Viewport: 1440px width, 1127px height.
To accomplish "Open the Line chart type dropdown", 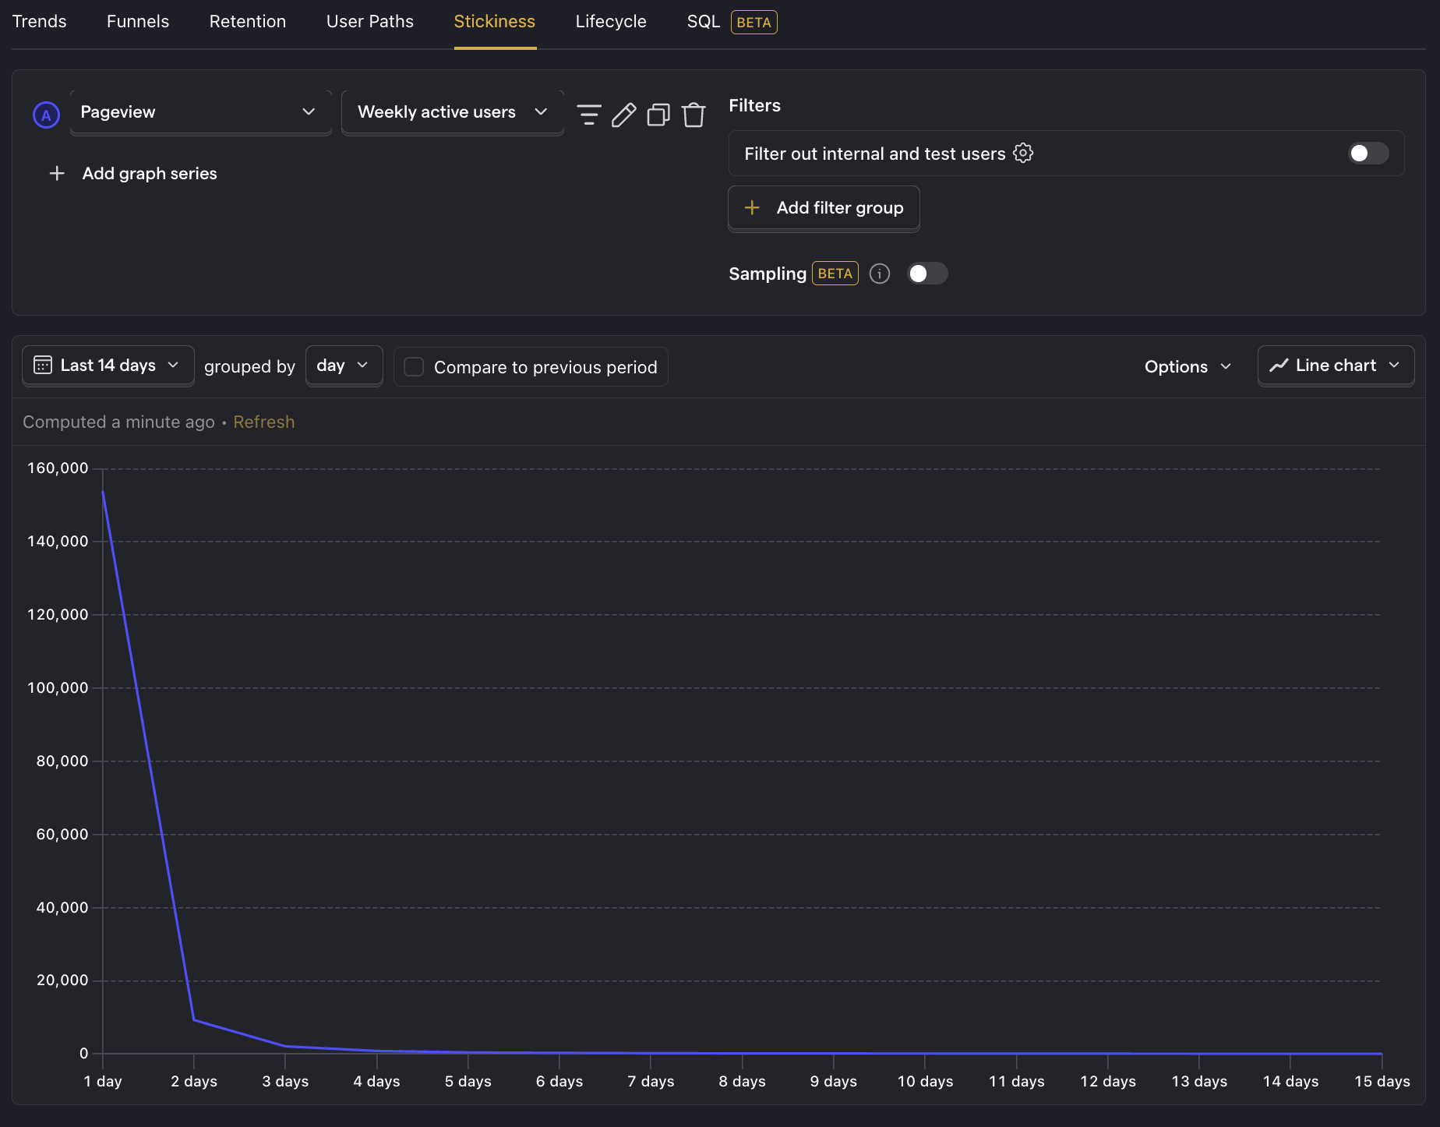I will pyautogui.click(x=1336, y=365).
